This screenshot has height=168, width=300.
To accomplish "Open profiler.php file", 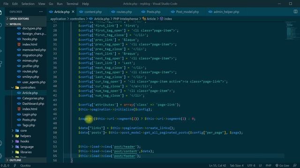I will (x=30, y=66).
